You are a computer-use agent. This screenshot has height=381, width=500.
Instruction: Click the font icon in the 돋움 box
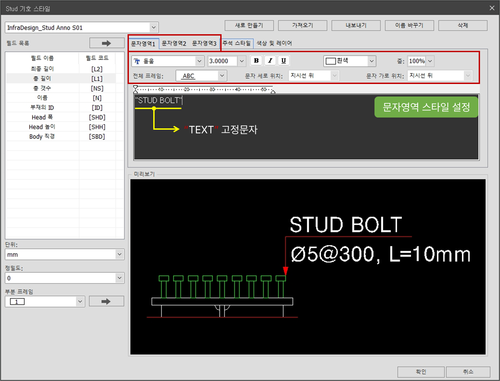click(x=137, y=61)
